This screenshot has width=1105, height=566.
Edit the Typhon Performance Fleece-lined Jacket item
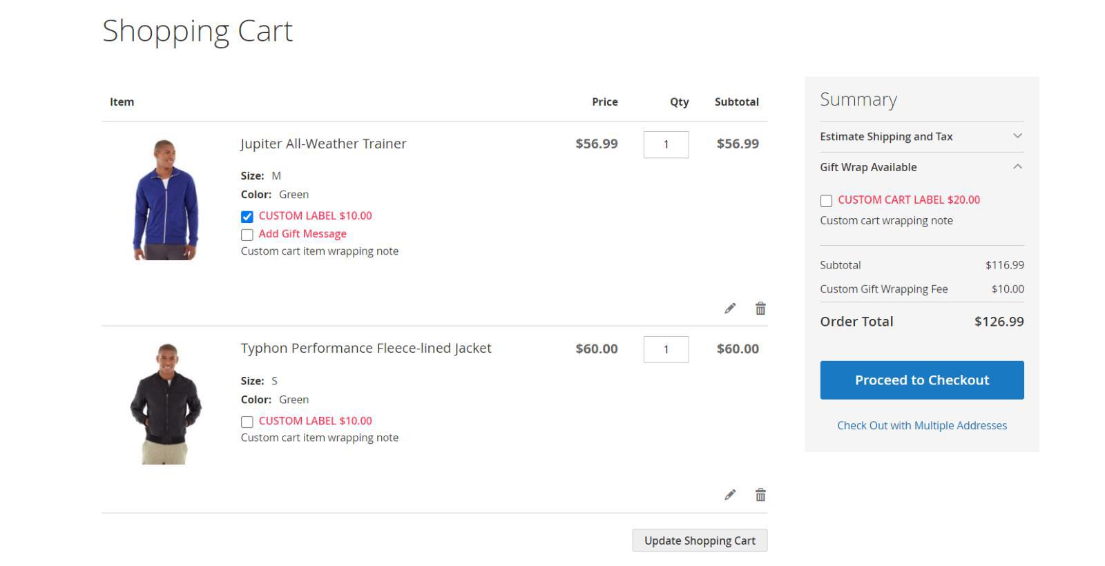click(730, 495)
